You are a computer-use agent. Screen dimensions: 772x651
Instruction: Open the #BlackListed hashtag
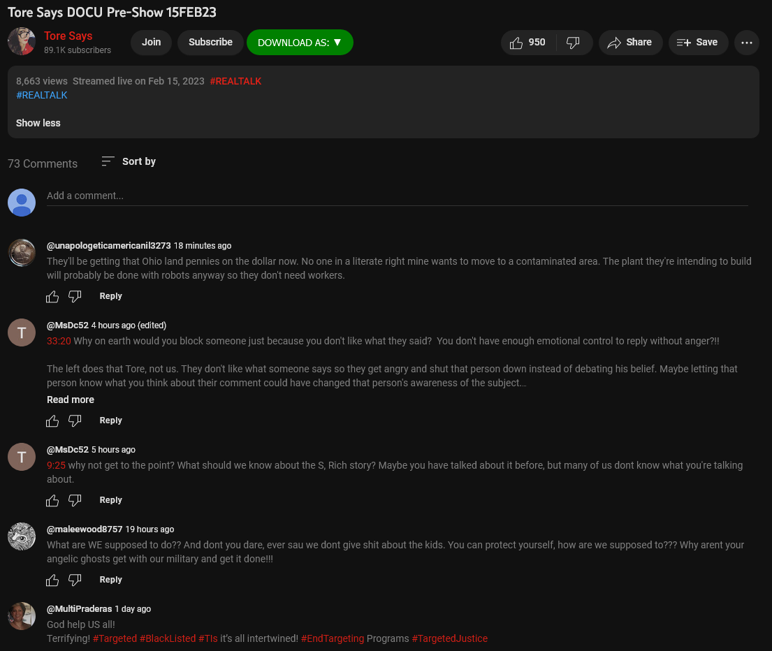click(x=168, y=638)
